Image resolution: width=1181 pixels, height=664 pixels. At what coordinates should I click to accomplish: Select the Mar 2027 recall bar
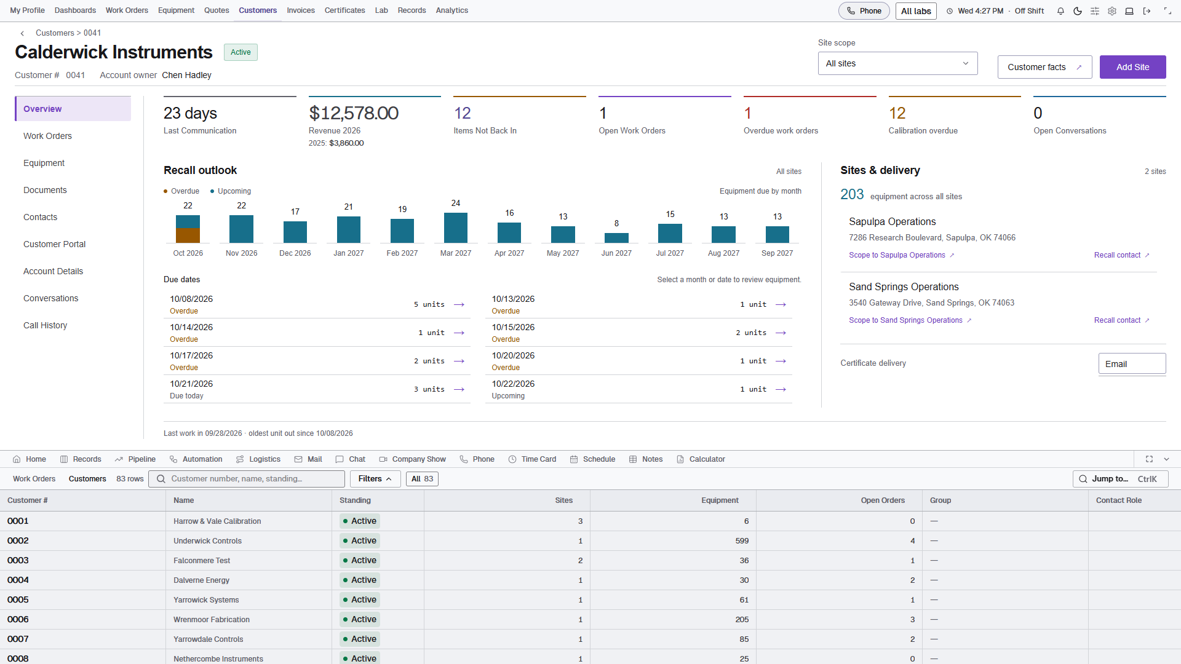pyautogui.click(x=456, y=227)
